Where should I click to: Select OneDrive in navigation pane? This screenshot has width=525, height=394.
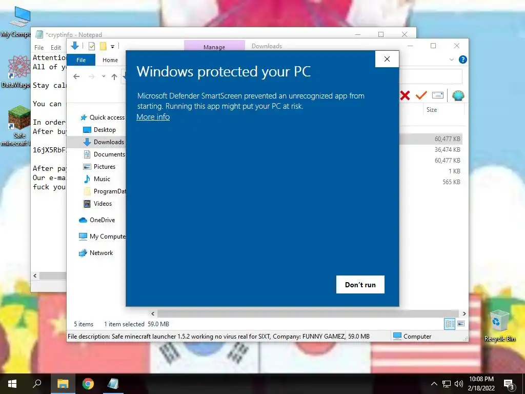pyautogui.click(x=97, y=220)
